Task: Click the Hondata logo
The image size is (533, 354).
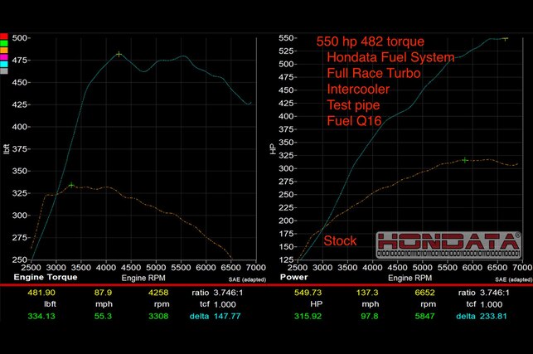Action: tap(448, 245)
